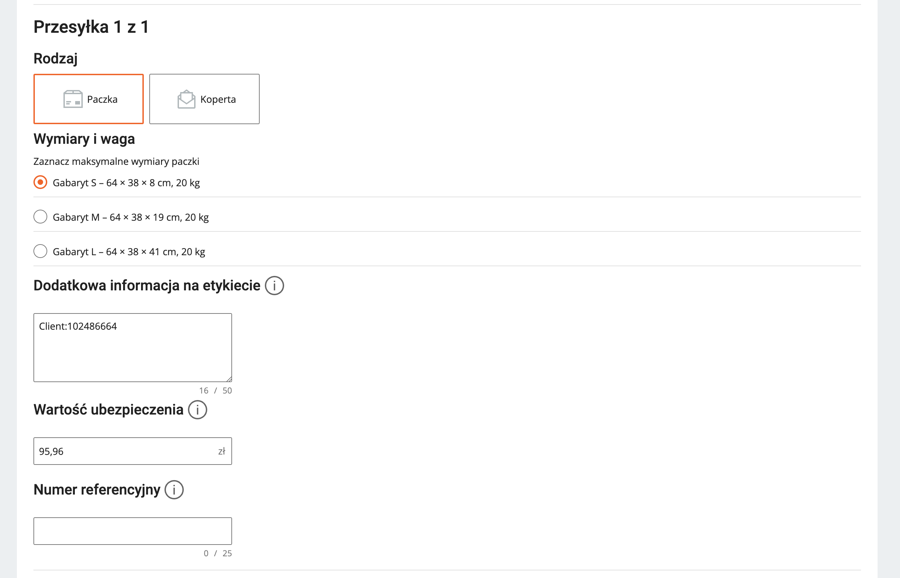The image size is (900, 578).
Task: Select the Gabaryt M radio button
Action: 40,217
